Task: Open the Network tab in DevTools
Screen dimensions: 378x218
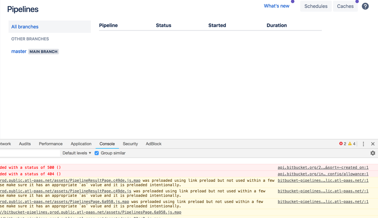Action: (x=5, y=144)
